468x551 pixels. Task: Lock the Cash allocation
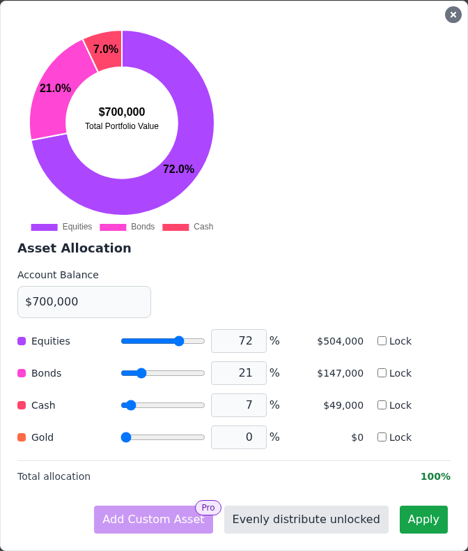point(382,405)
